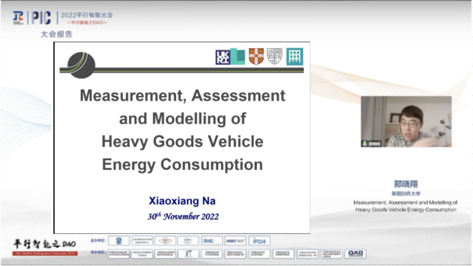
Task: Click the speaker name 那晓翔 caption
Action: (405, 184)
